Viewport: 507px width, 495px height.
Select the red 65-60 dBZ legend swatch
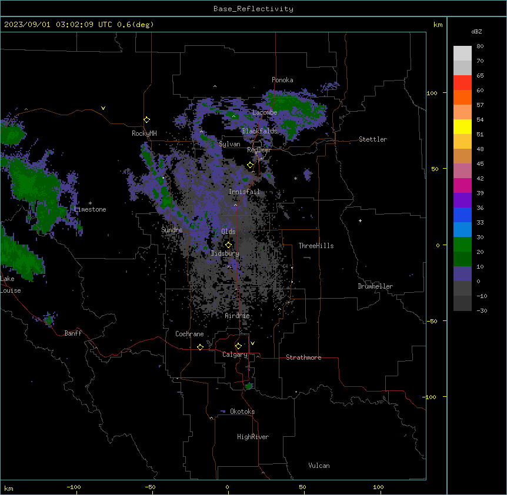[x=462, y=83]
